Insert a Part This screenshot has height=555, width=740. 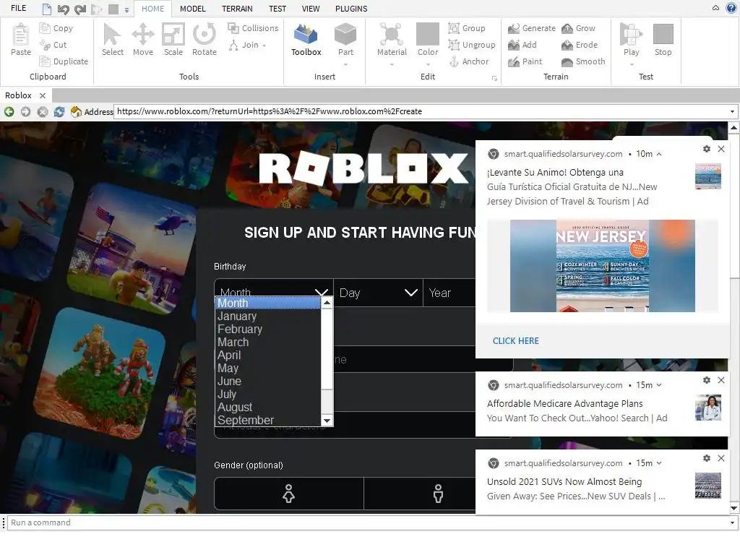coord(345,40)
